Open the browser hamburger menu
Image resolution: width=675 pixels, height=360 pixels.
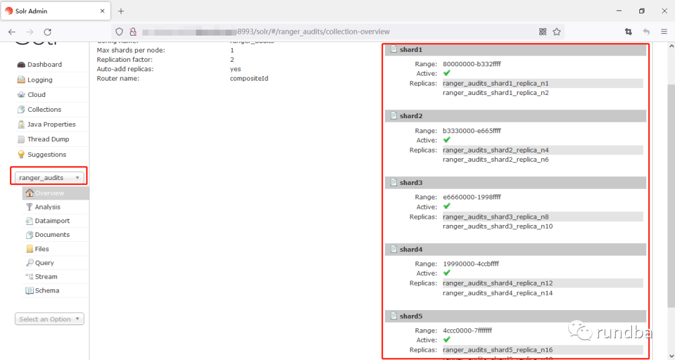(664, 32)
